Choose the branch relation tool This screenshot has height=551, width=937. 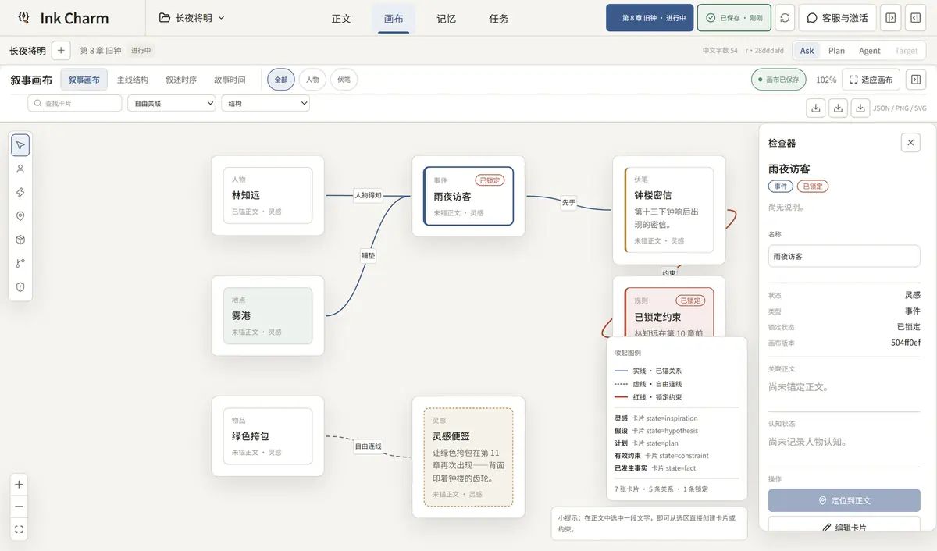[x=20, y=263]
